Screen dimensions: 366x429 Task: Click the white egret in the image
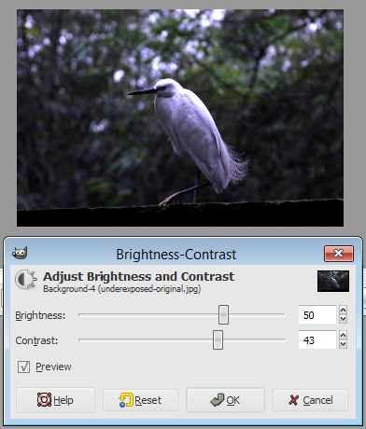[x=194, y=133]
